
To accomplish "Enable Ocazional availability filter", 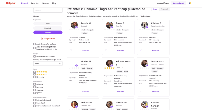I will tap(34, 90).
